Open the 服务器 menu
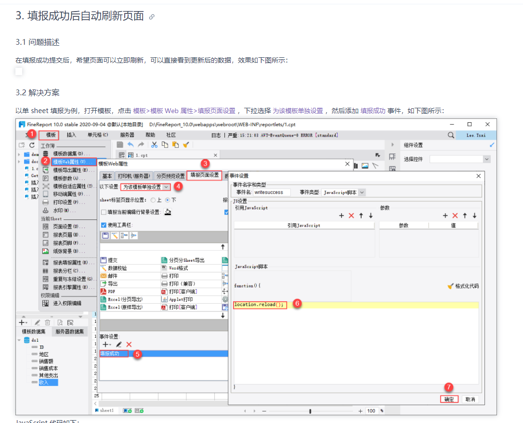The image size is (523, 423). coord(127,135)
